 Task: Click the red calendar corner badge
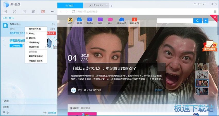[x=215, y=17]
